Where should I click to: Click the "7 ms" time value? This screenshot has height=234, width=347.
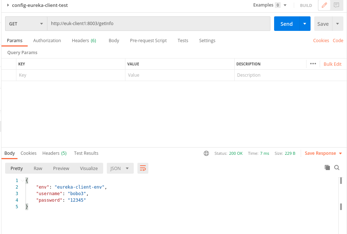[265, 153]
